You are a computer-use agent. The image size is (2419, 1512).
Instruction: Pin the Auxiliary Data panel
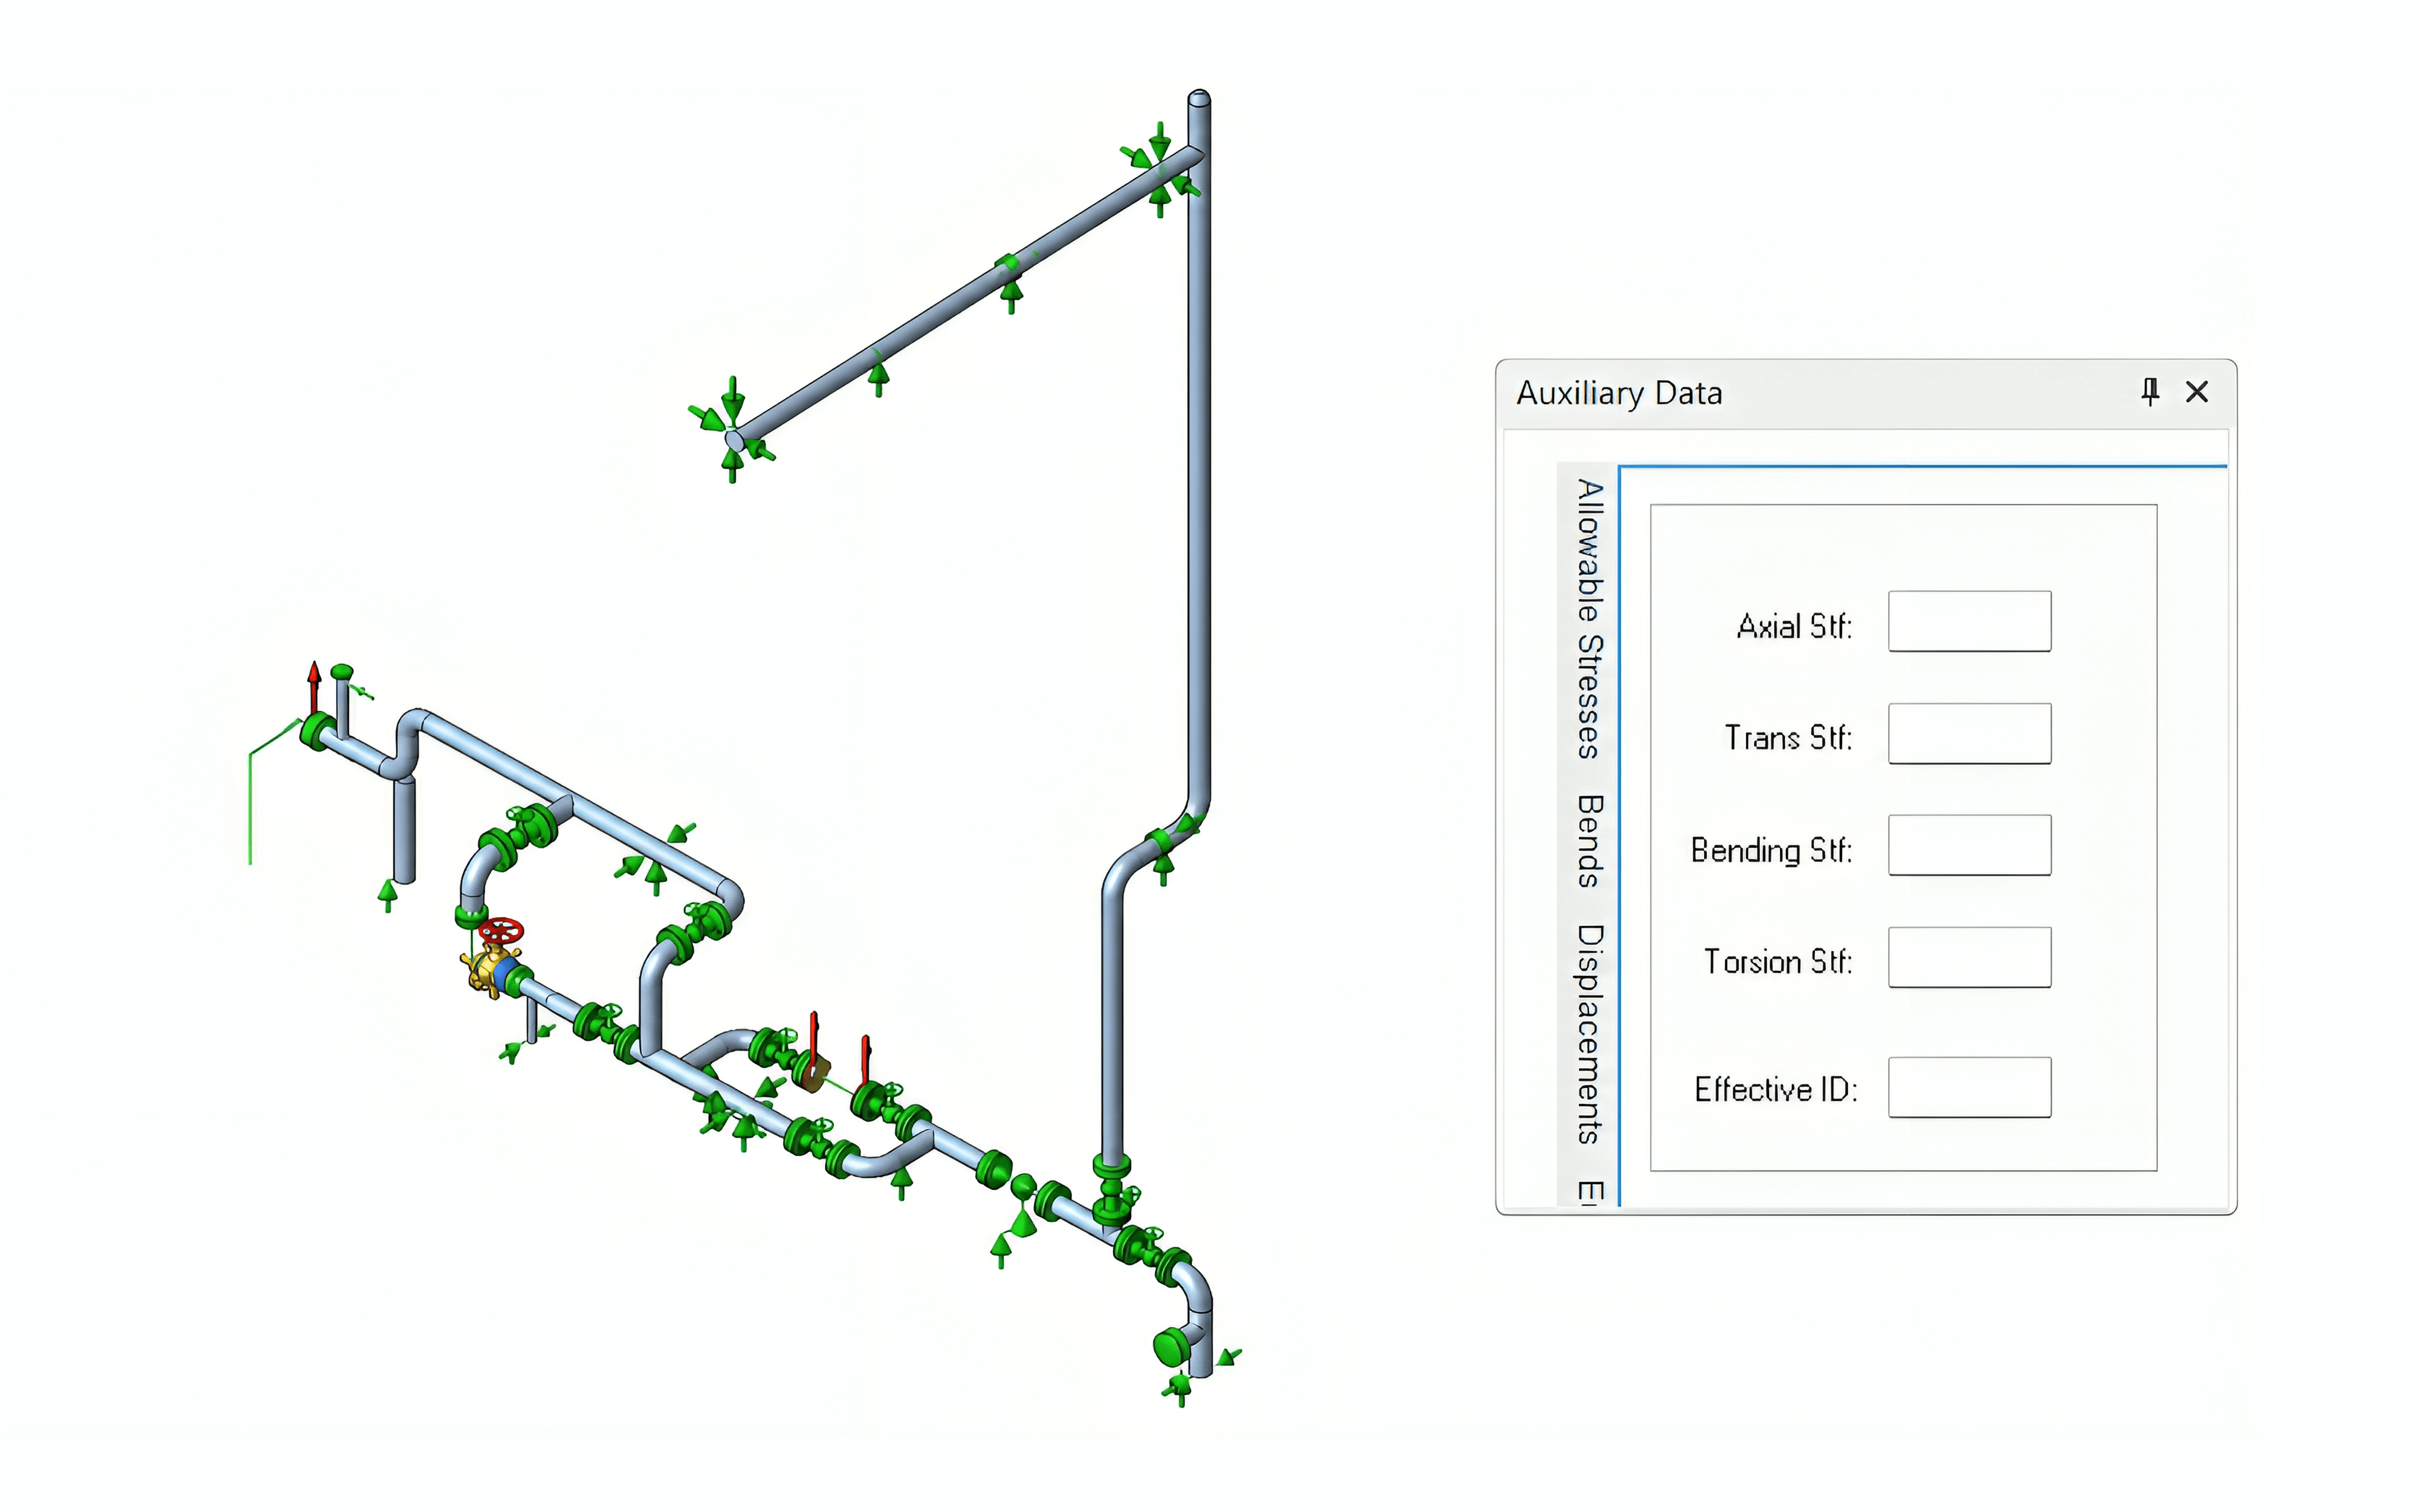pyautogui.click(x=2150, y=391)
